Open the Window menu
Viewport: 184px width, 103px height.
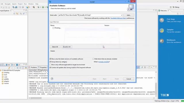(x=31, y=4)
